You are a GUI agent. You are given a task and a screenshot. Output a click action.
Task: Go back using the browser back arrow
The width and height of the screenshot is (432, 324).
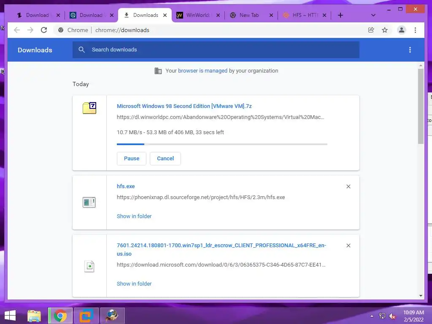(17, 30)
